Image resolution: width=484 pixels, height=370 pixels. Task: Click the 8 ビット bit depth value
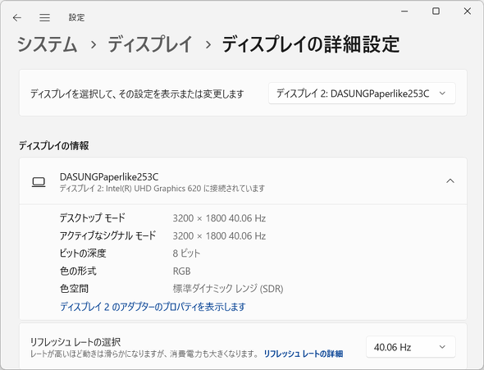[186, 254]
